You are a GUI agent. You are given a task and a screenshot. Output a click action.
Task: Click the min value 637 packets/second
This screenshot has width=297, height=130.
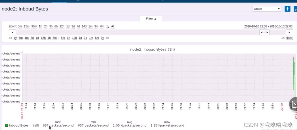93,125
